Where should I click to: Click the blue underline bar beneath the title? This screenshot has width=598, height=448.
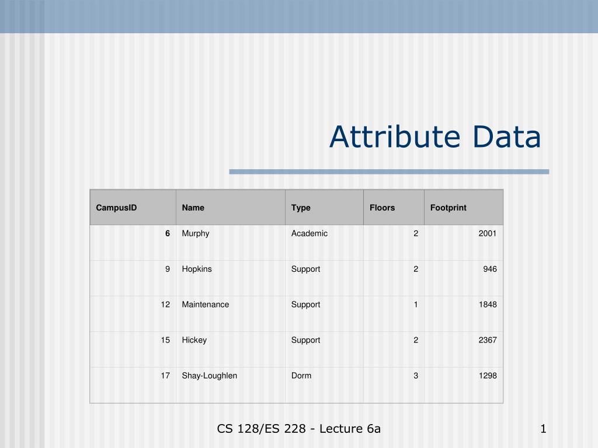coord(390,171)
